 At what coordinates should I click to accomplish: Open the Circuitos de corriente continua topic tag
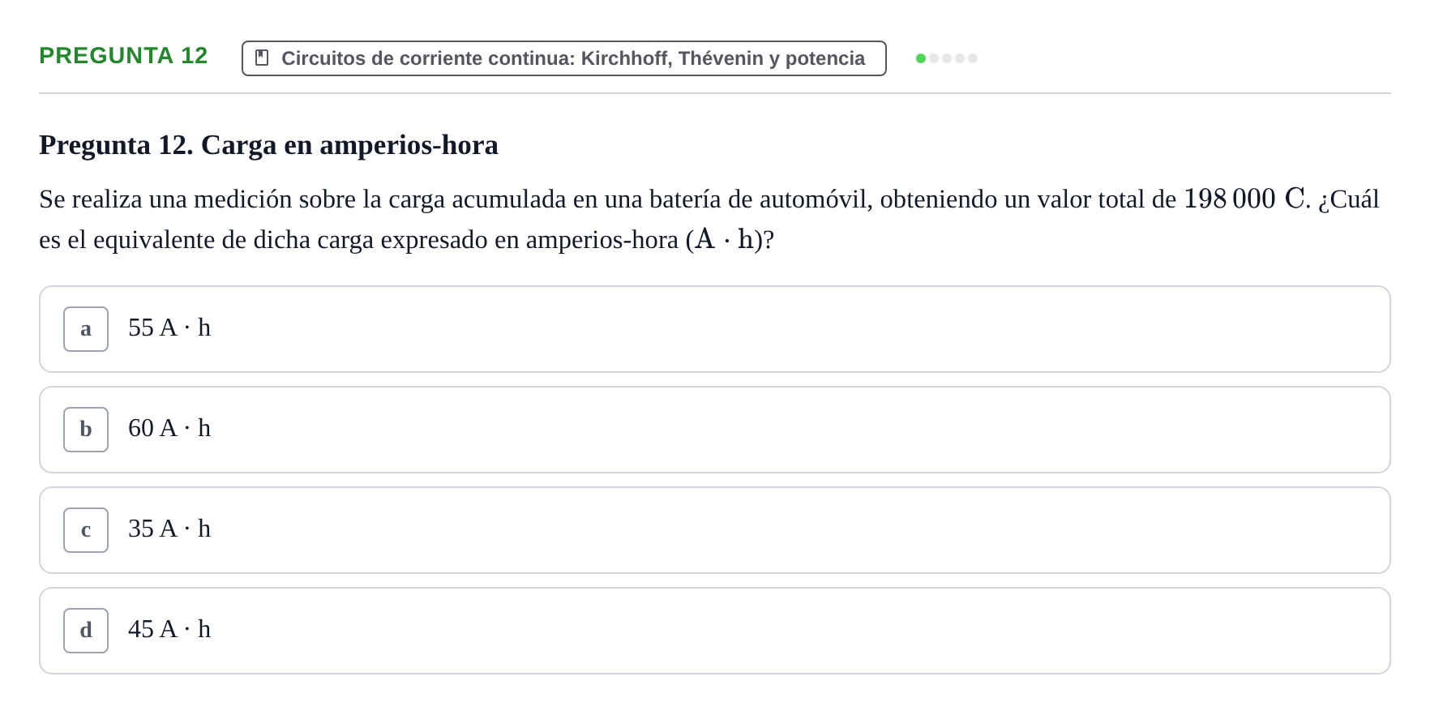click(x=564, y=58)
